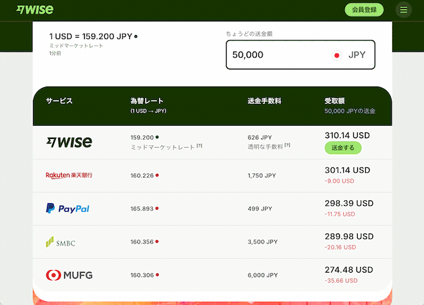Open the 透明な手数料 [?] help tooltip
The height and width of the screenshot is (305, 424).
click(x=287, y=145)
